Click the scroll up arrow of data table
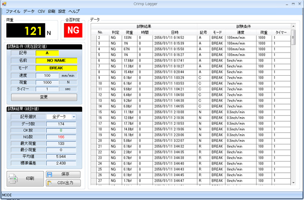 pyautogui.click(x=293, y=26)
